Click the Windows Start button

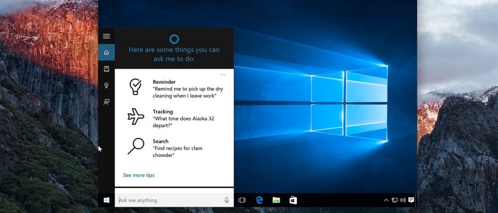106,200
